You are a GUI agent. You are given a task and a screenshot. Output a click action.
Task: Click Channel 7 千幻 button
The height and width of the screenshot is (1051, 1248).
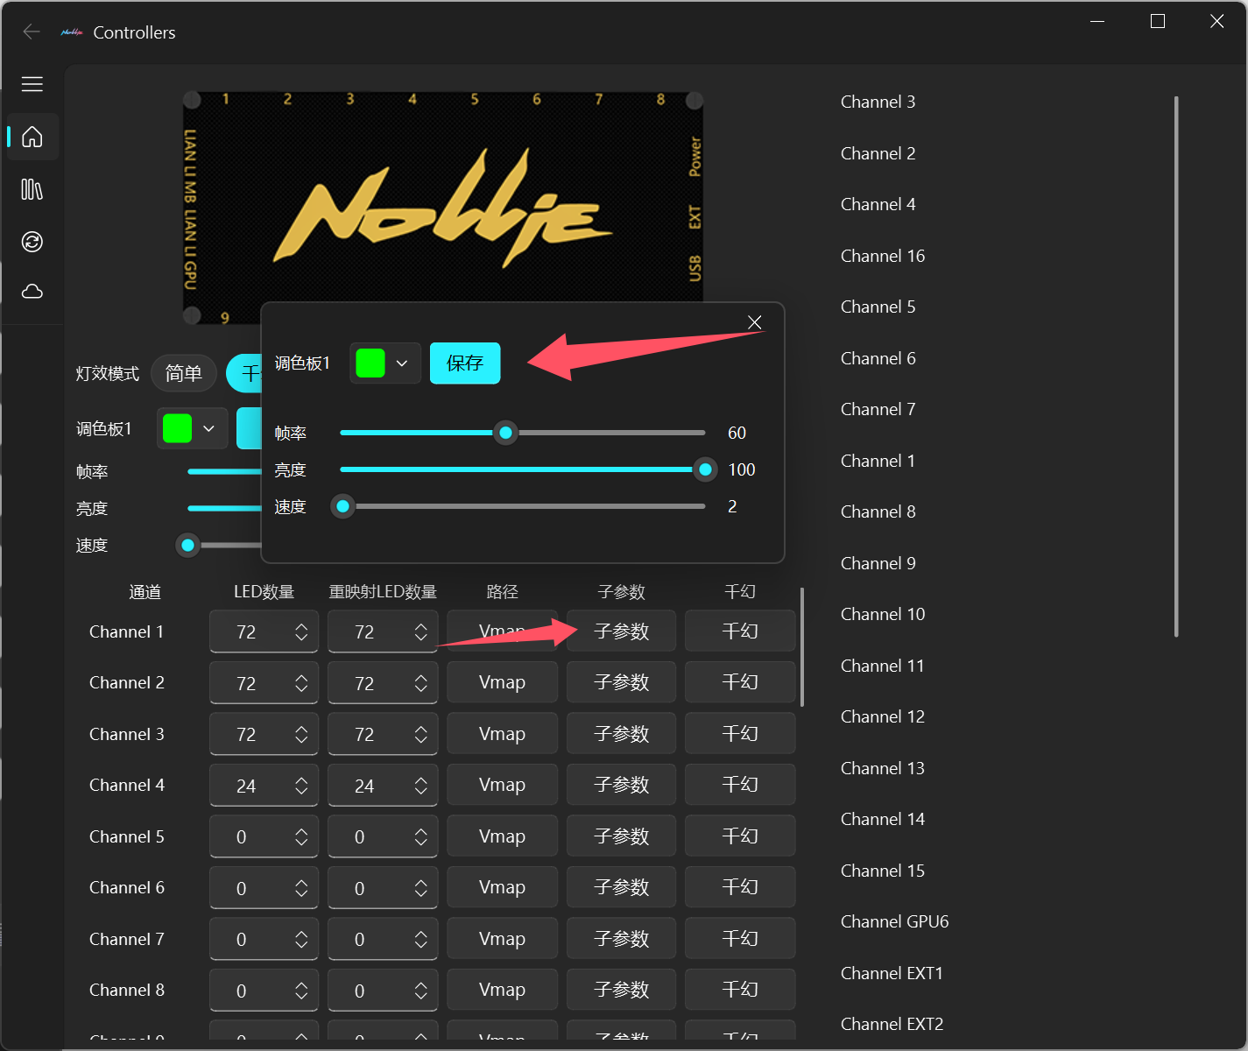[x=740, y=939]
